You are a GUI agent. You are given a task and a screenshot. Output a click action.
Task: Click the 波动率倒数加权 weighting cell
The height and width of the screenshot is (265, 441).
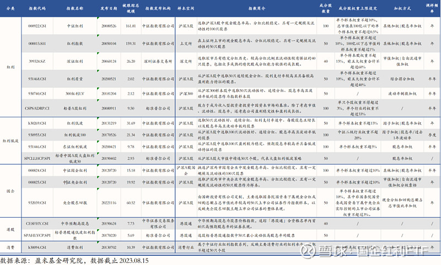[402, 94]
